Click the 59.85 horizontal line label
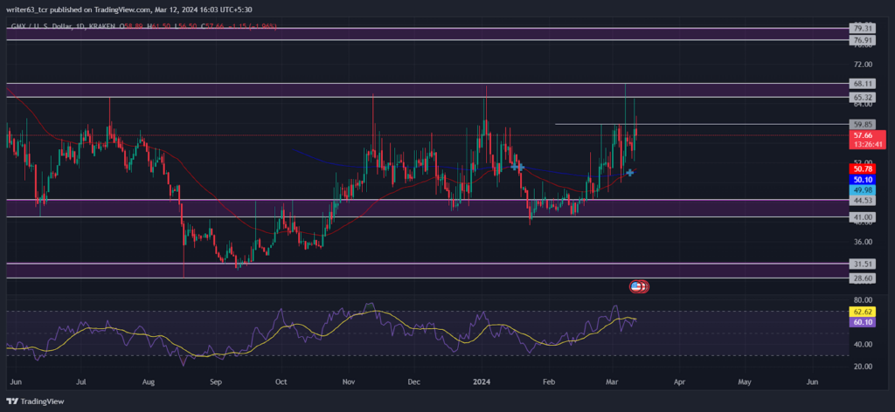Image resolution: width=895 pixels, height=412 pixels. tap(862, 124)
